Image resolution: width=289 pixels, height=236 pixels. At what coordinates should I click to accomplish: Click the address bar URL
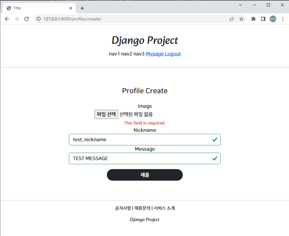pos(72,19)
